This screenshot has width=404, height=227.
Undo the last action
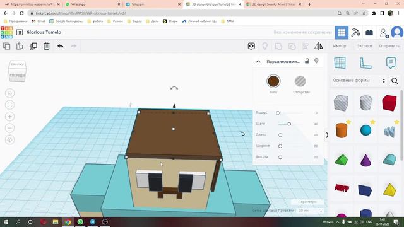(x=61, y=46)
